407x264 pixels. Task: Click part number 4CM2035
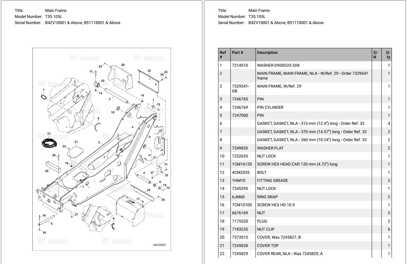[241, 173]
